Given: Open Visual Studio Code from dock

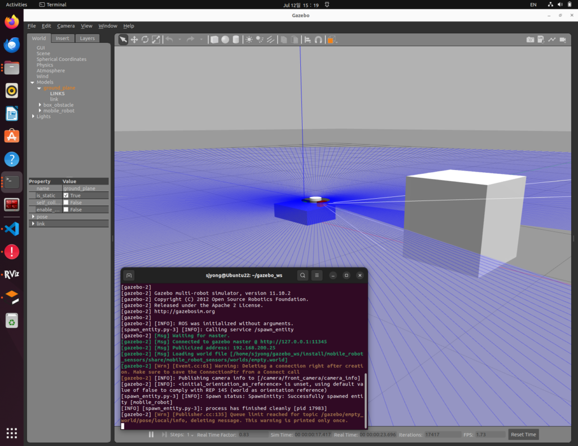Looking at the screenshot, I should [12, 229].
